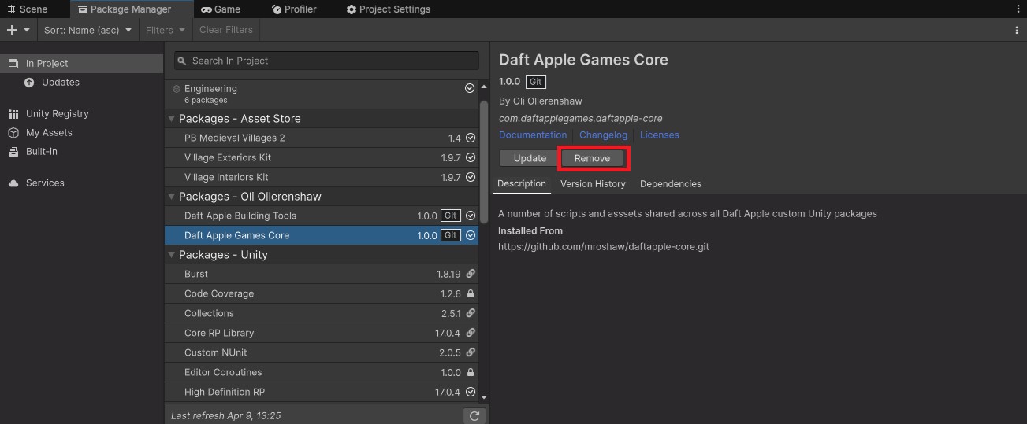Click the lock icon on Editor Coroutines

[471, 372]
